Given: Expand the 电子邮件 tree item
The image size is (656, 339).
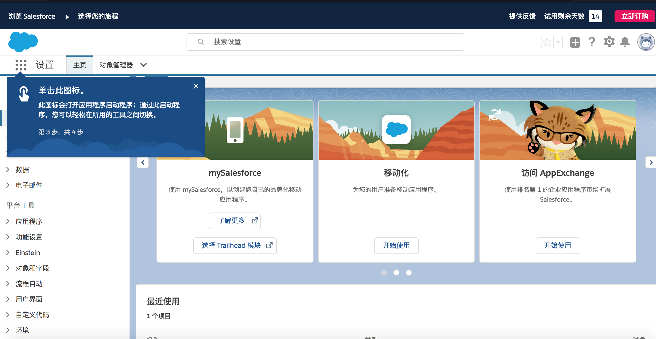Looking at the screenshot, I should [x=8, y=185].
